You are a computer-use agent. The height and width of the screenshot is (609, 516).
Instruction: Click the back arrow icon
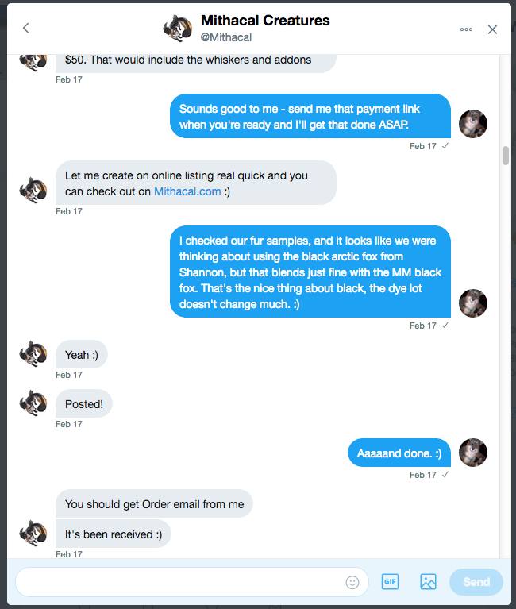click(x=25, y=29)
